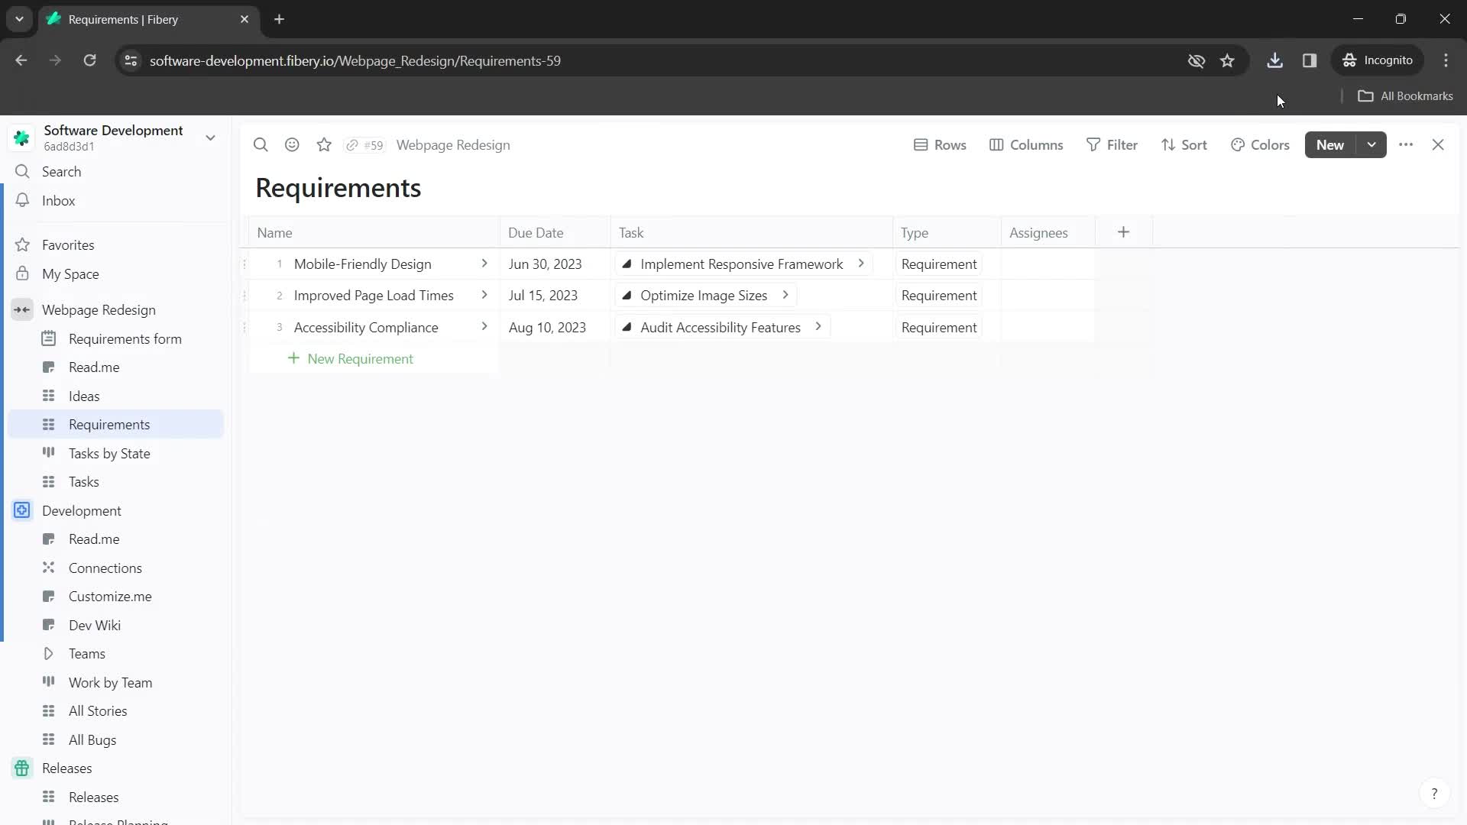The width and height of the screenshot is (1467, 825).
Task: Star the Requirements view as favorite
Action: (324, 145)
